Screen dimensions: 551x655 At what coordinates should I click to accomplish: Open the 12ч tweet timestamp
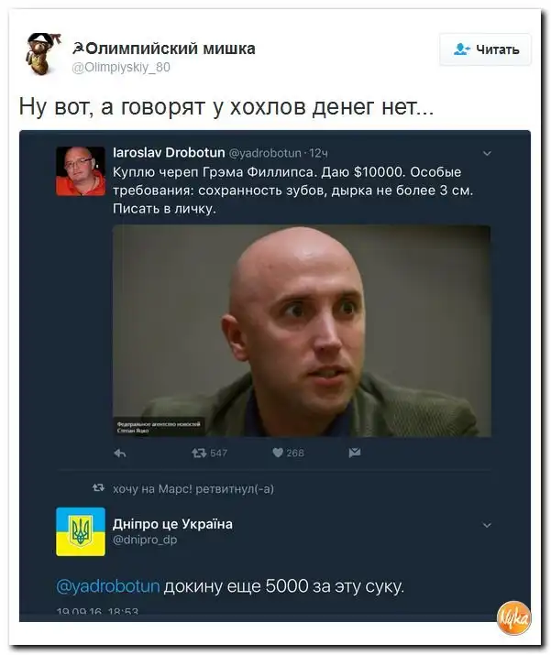pyautogui.click(x=318, y=153)
